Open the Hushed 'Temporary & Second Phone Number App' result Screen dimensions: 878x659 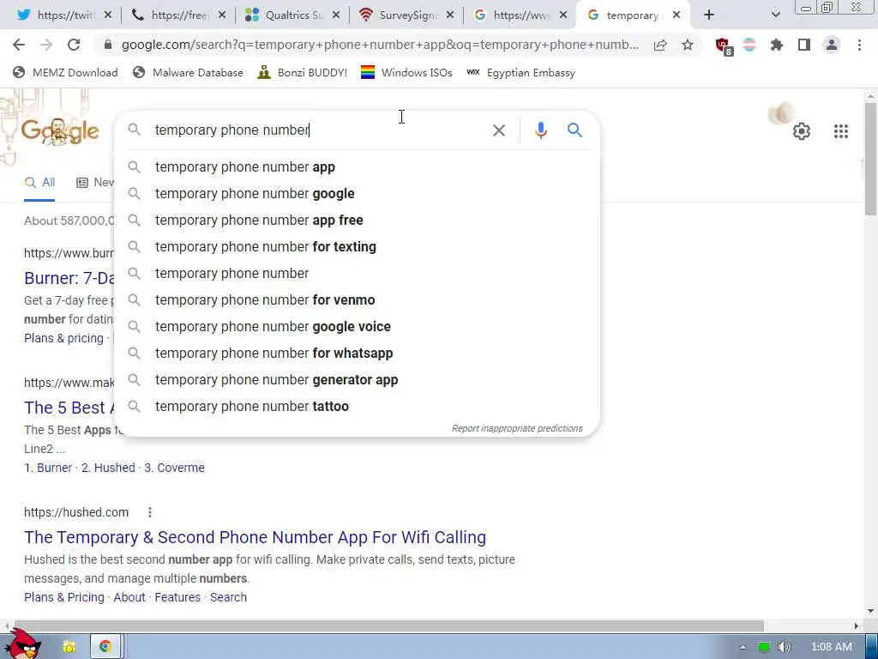pyautogui.click(x=255, y=537)
